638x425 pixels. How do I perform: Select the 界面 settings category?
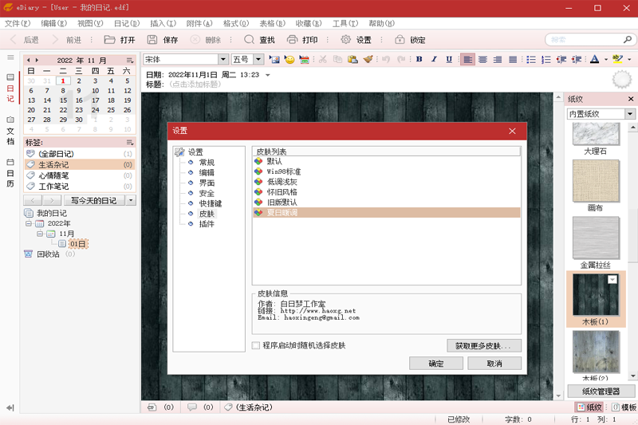(x=207, y=183)
